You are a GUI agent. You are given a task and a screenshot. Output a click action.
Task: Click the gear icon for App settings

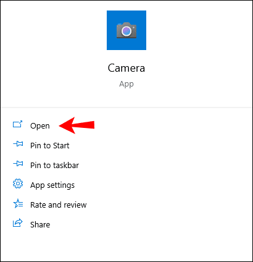click(18, 184)
